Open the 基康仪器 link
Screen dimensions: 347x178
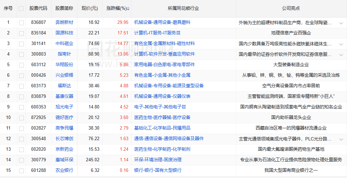coord(64,96)
